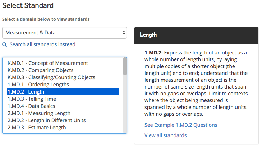Choose K.MD.3 - Classifying/Counting Objects
Viewport: 262px width, 148px height.
[51, 77]
